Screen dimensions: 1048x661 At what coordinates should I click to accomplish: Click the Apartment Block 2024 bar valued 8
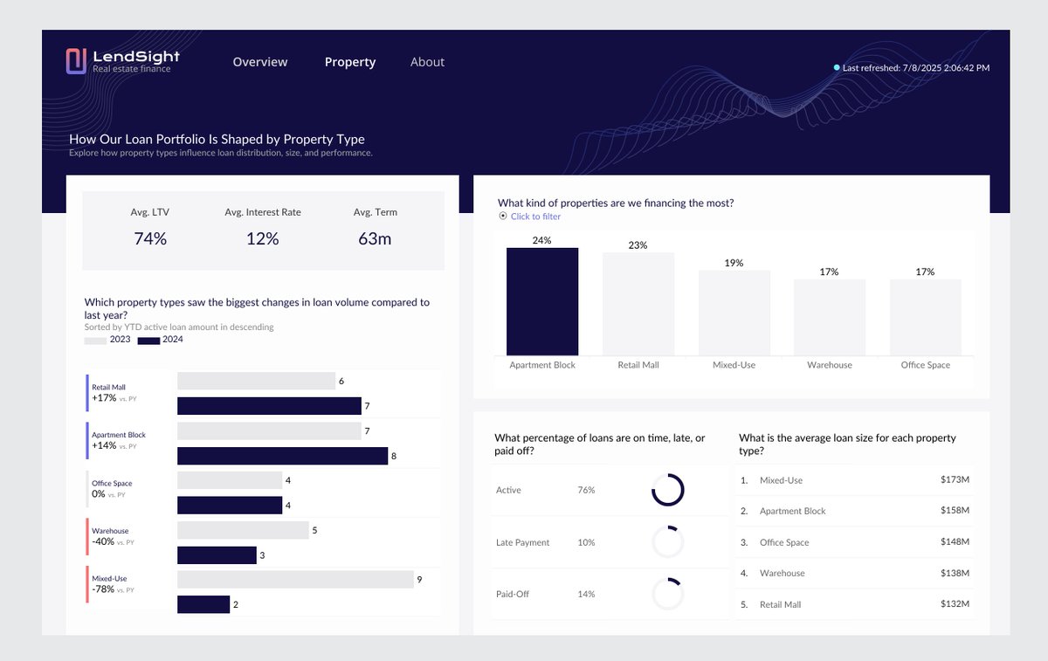coord(282,457)
